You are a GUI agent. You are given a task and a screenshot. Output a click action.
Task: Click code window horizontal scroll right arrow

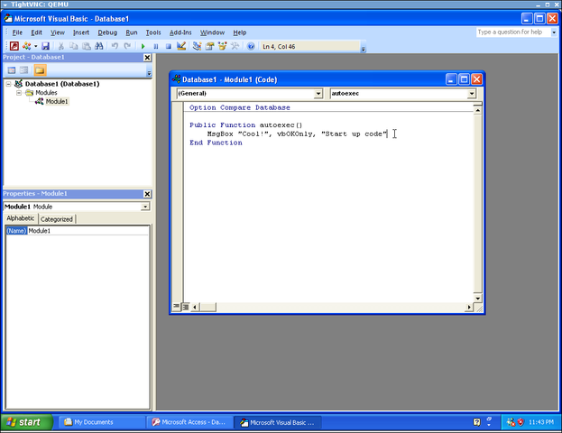469,308
